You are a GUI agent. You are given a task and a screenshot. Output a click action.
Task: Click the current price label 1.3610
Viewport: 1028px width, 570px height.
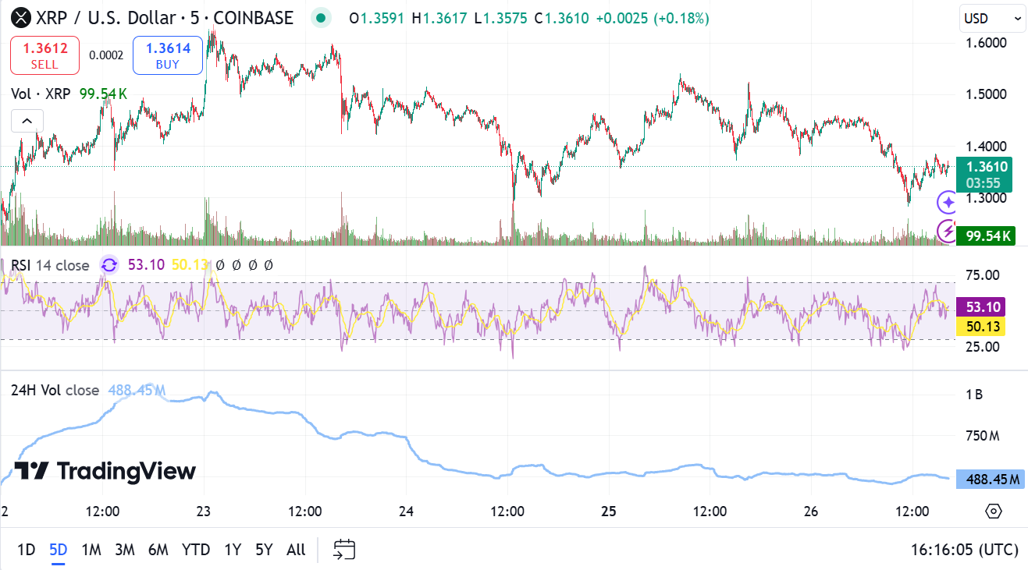[987, 166]
